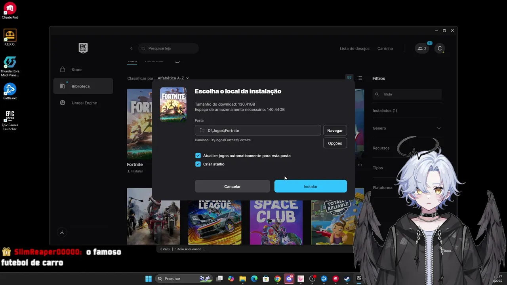Click the Epic Games logo in sidebar
Image resolution: width=507 pixels, height=285 pixels.
(x=83, y=48)
